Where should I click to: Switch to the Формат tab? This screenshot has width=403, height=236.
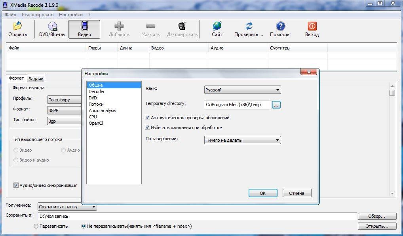click(x=16, y=78)
